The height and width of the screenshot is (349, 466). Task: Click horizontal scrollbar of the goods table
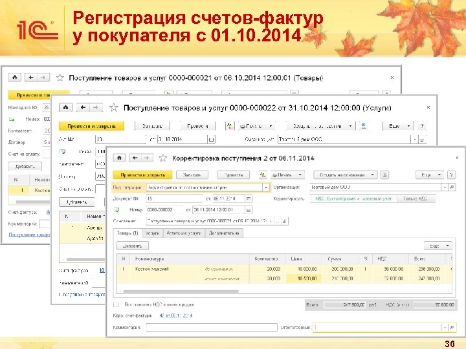tap(181, 291)
